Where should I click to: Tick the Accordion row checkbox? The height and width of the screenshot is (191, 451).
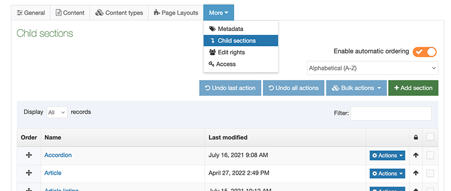[430, 155]
